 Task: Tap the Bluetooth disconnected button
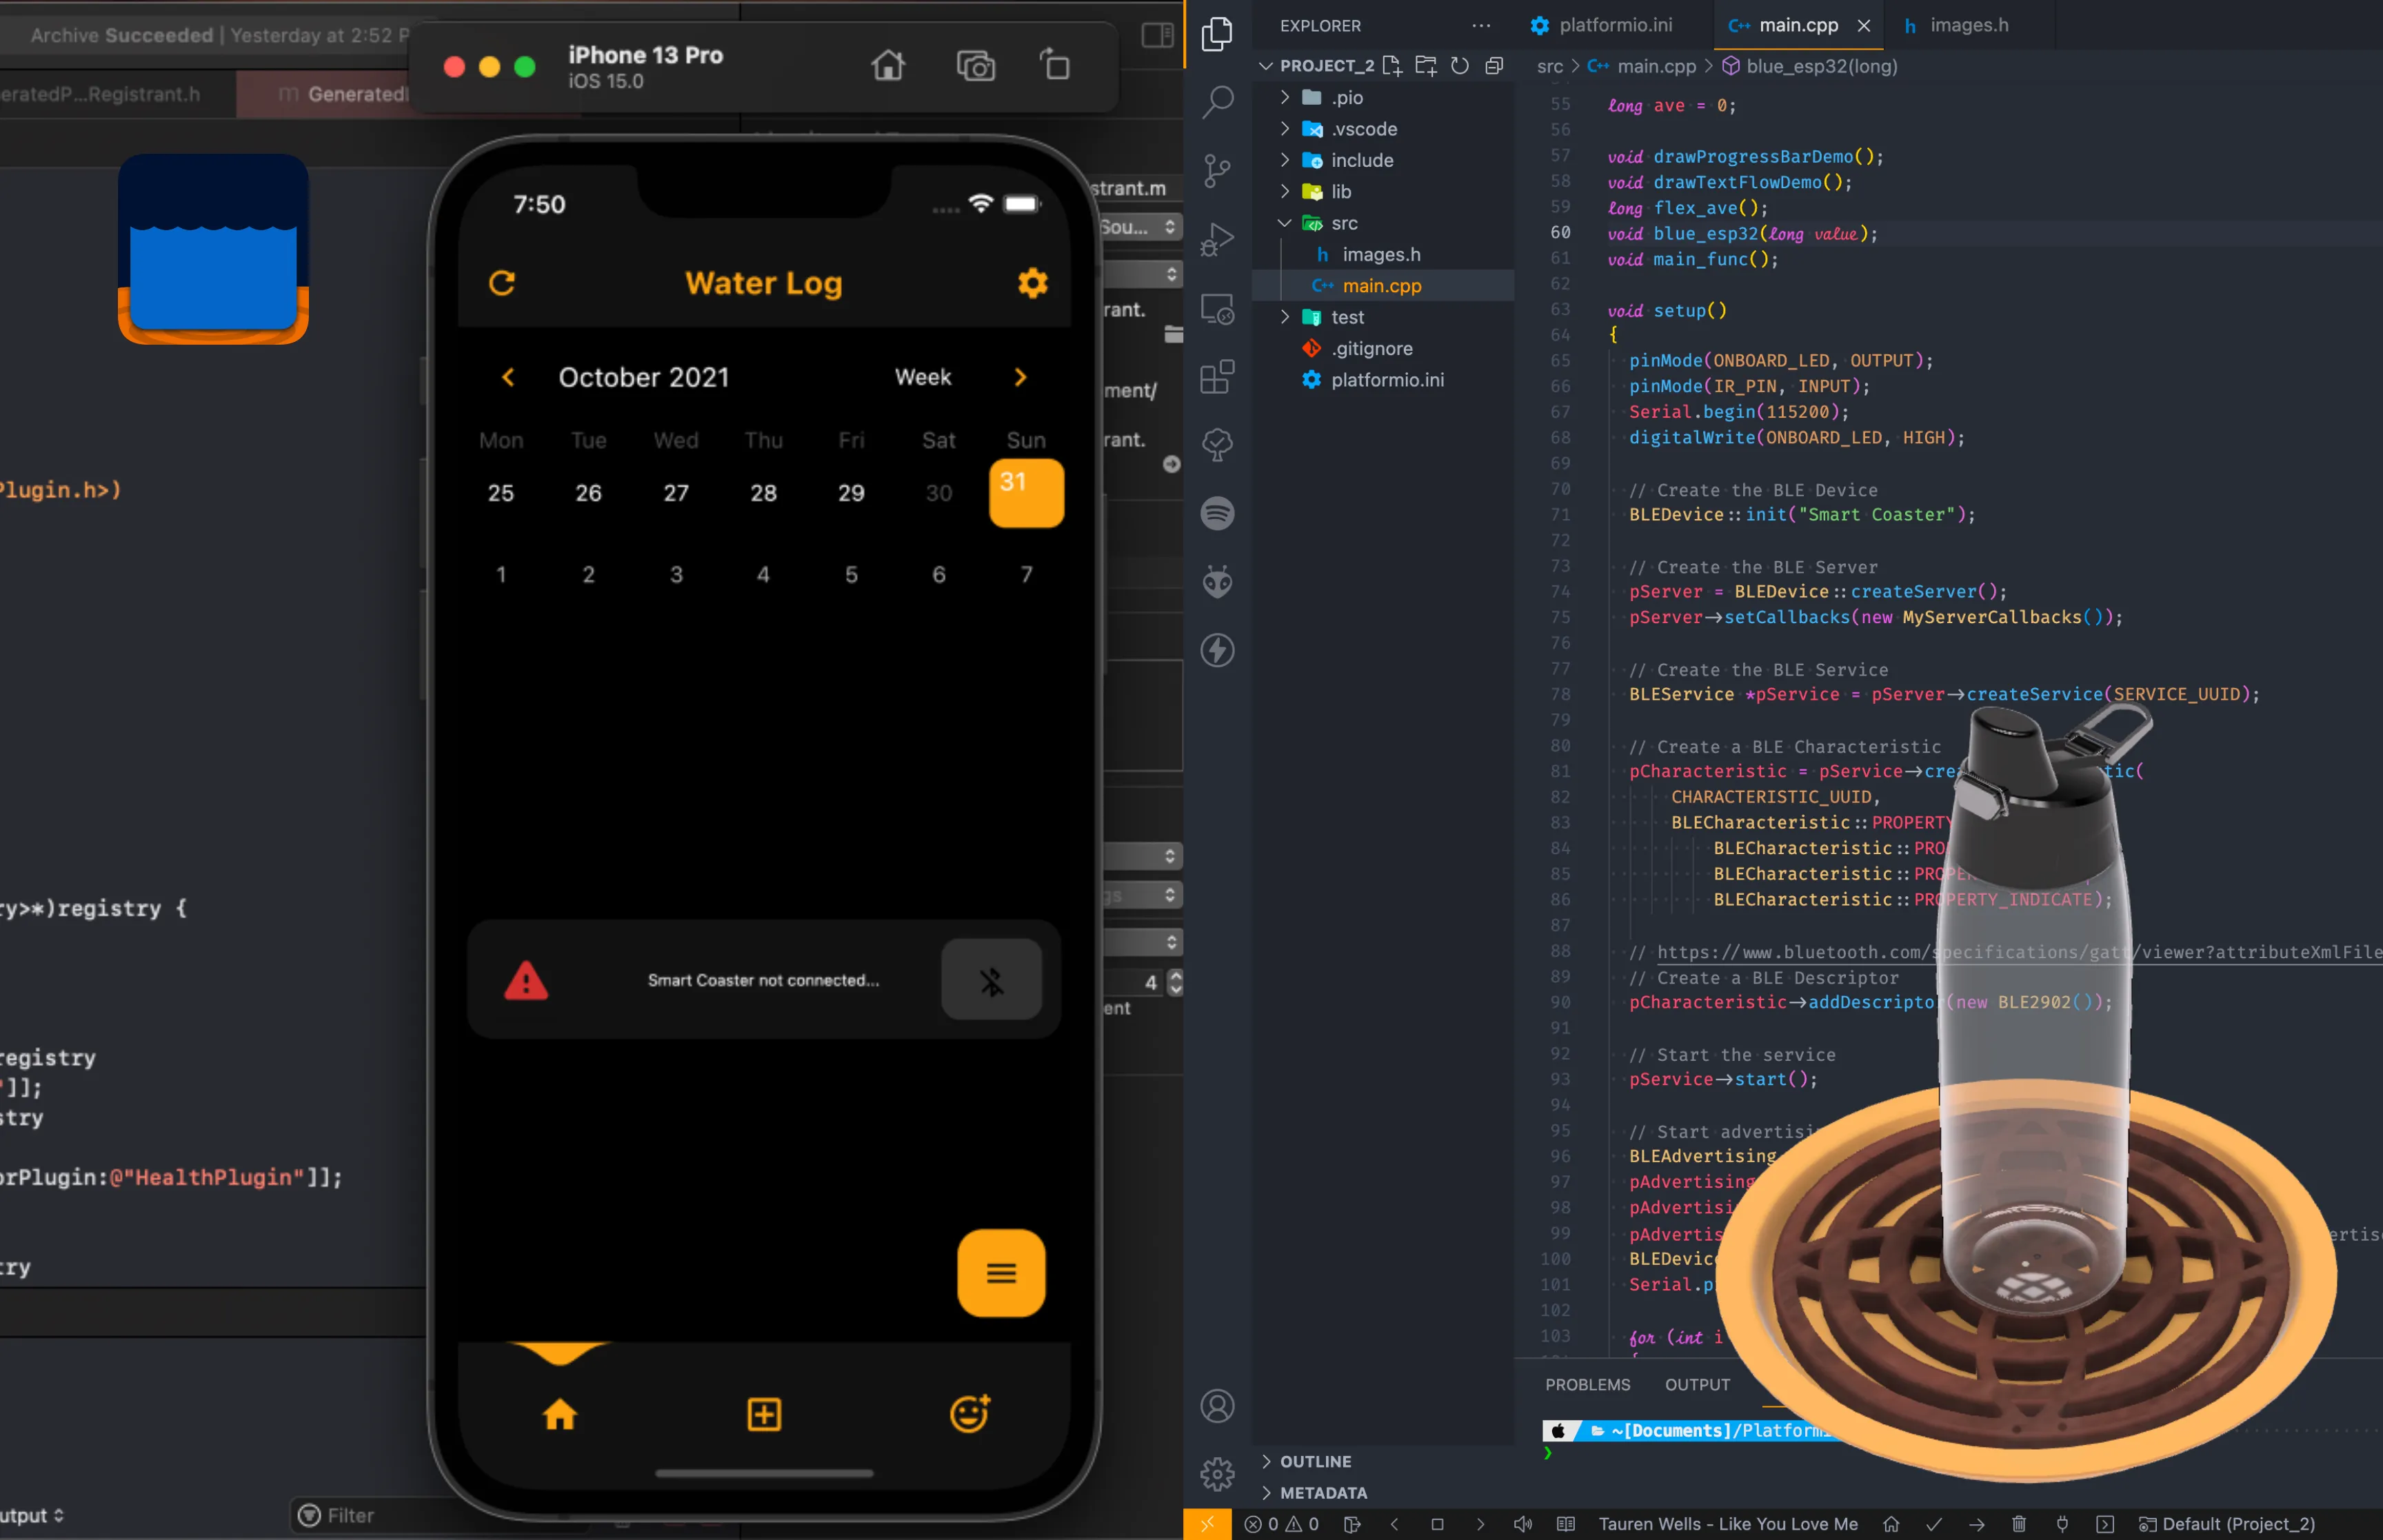[991, 980]
